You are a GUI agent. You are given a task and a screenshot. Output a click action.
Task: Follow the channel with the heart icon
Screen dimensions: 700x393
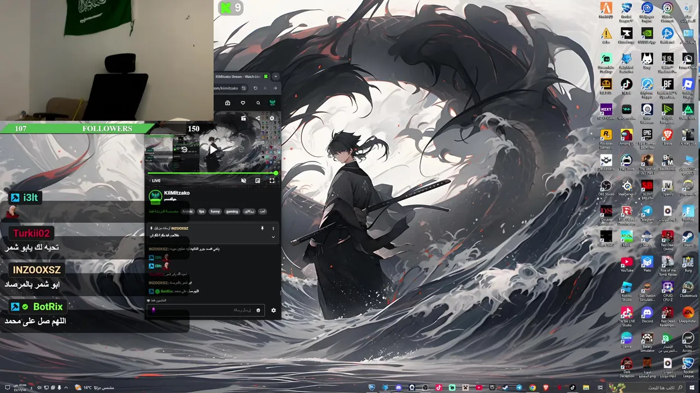(243, 103)
